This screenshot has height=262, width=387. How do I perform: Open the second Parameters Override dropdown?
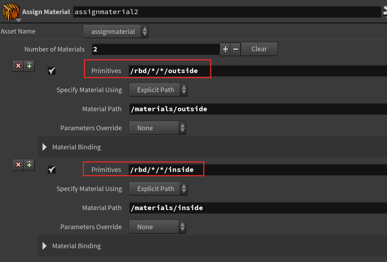[157, 227]
